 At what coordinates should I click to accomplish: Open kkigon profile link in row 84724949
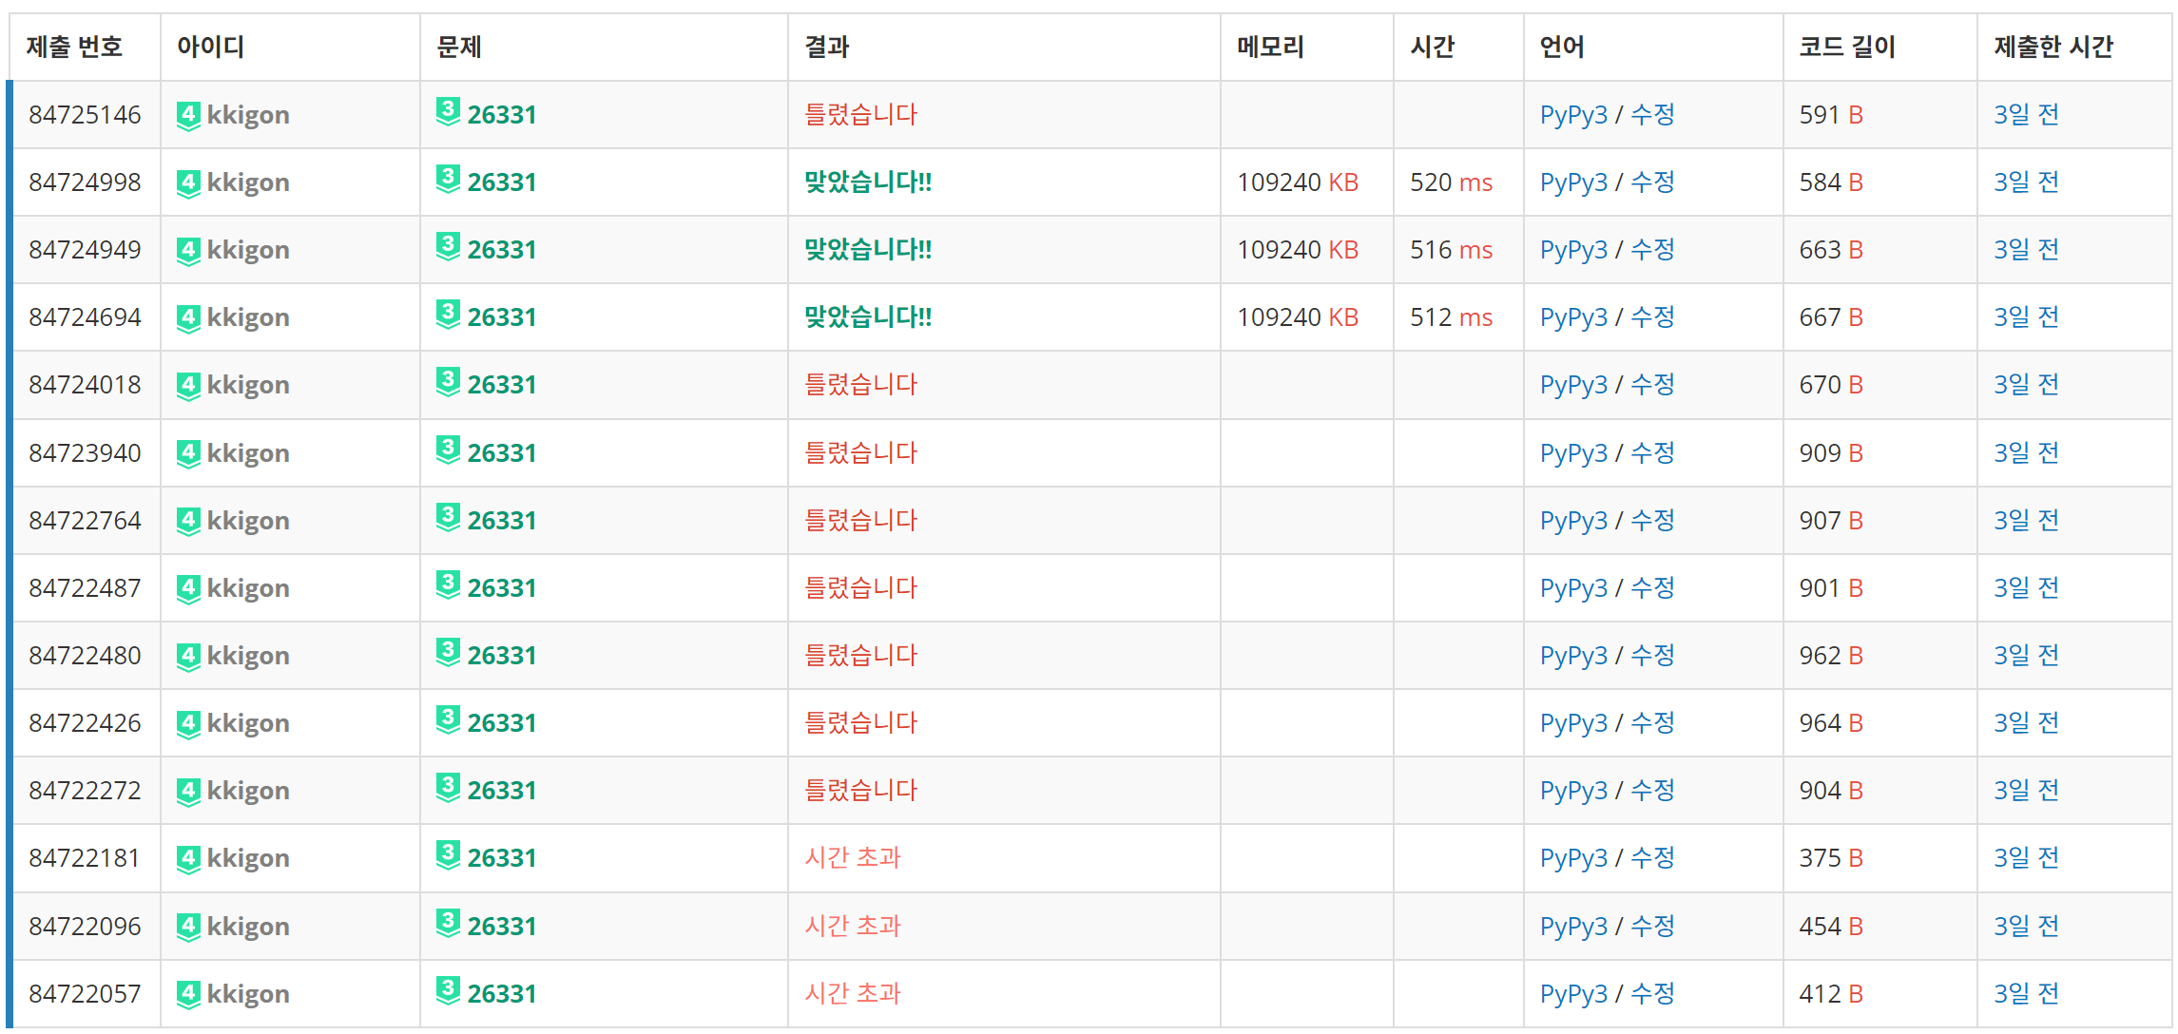[x=248, y=250]
